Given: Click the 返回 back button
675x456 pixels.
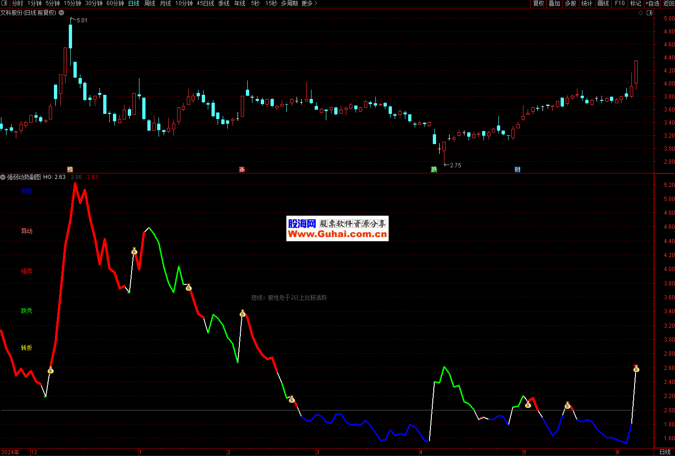Looking at the screenshot, I should pyautogui.click(x=669, y=3).
